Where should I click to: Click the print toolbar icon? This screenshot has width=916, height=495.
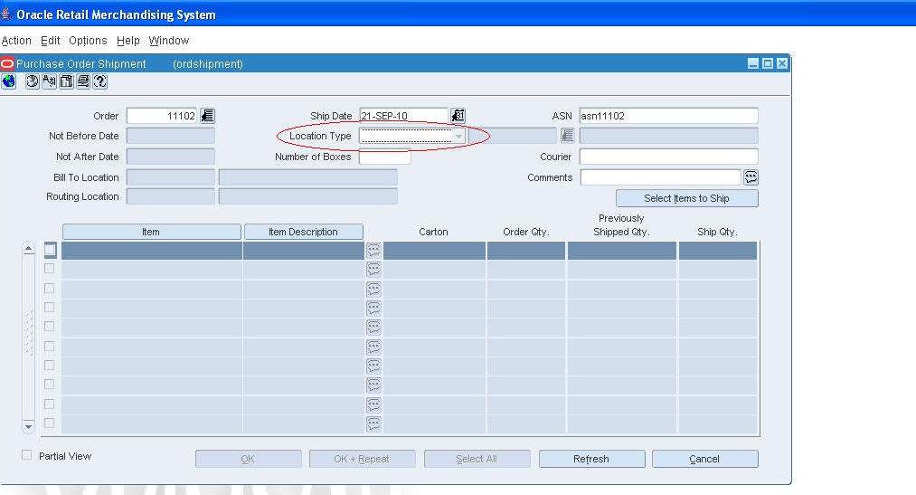[83, 81]
